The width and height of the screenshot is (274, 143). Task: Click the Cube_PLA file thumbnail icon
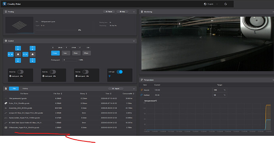tap(6, 103)
